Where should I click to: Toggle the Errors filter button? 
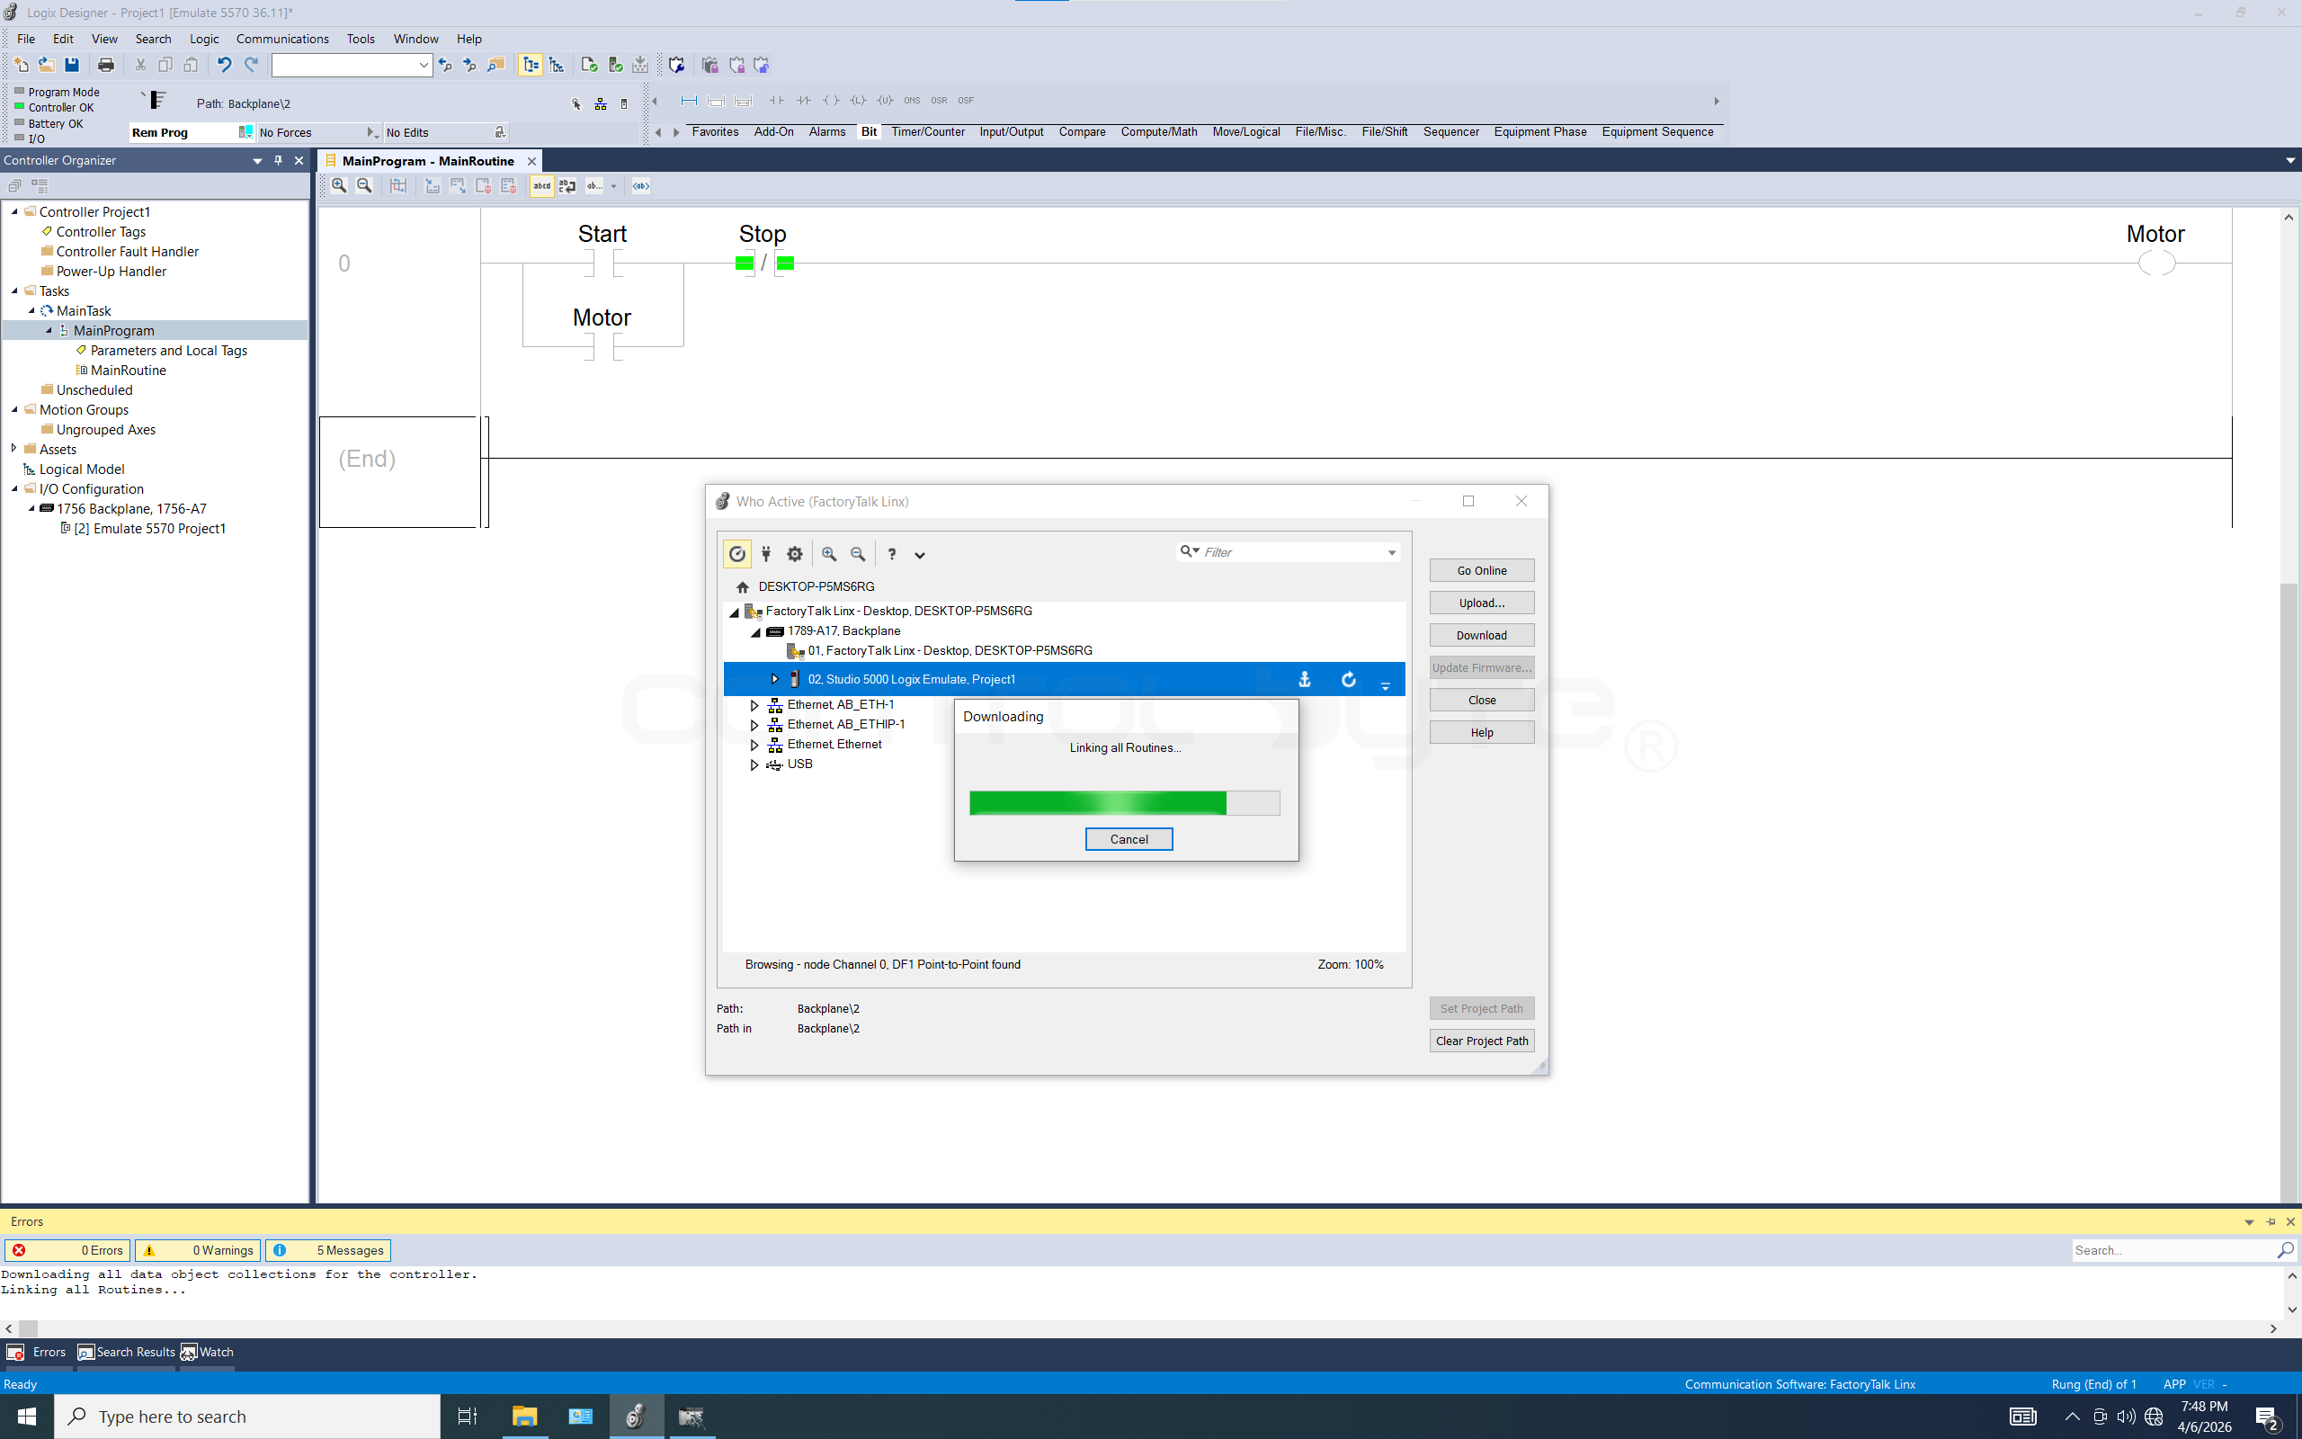(67, 1250)
